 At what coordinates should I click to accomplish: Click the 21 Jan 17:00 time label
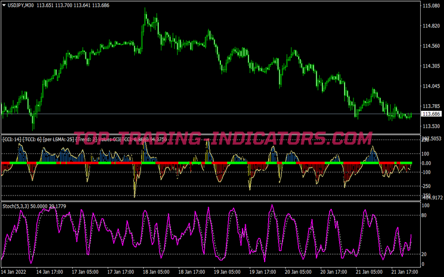[x=405, y=272]
